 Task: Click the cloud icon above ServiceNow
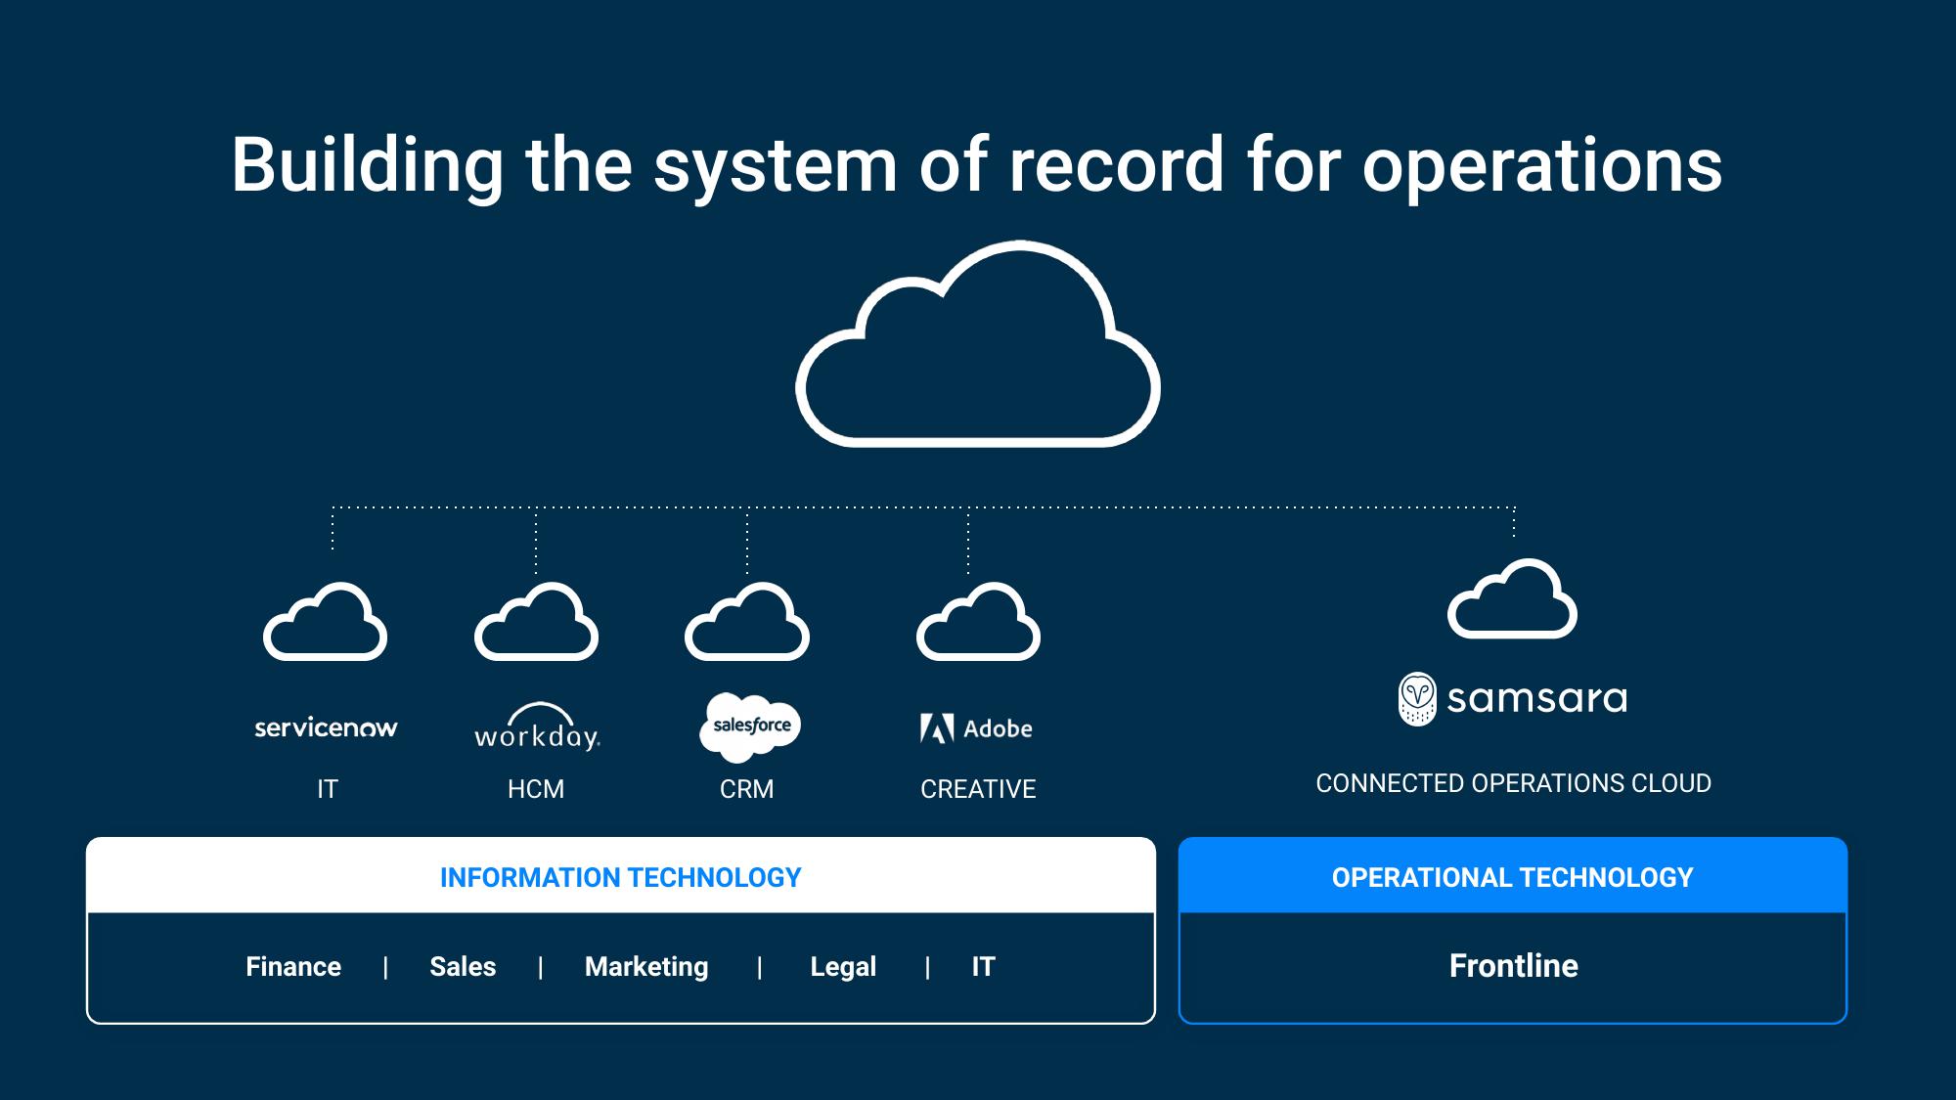(x=326, y=622)
